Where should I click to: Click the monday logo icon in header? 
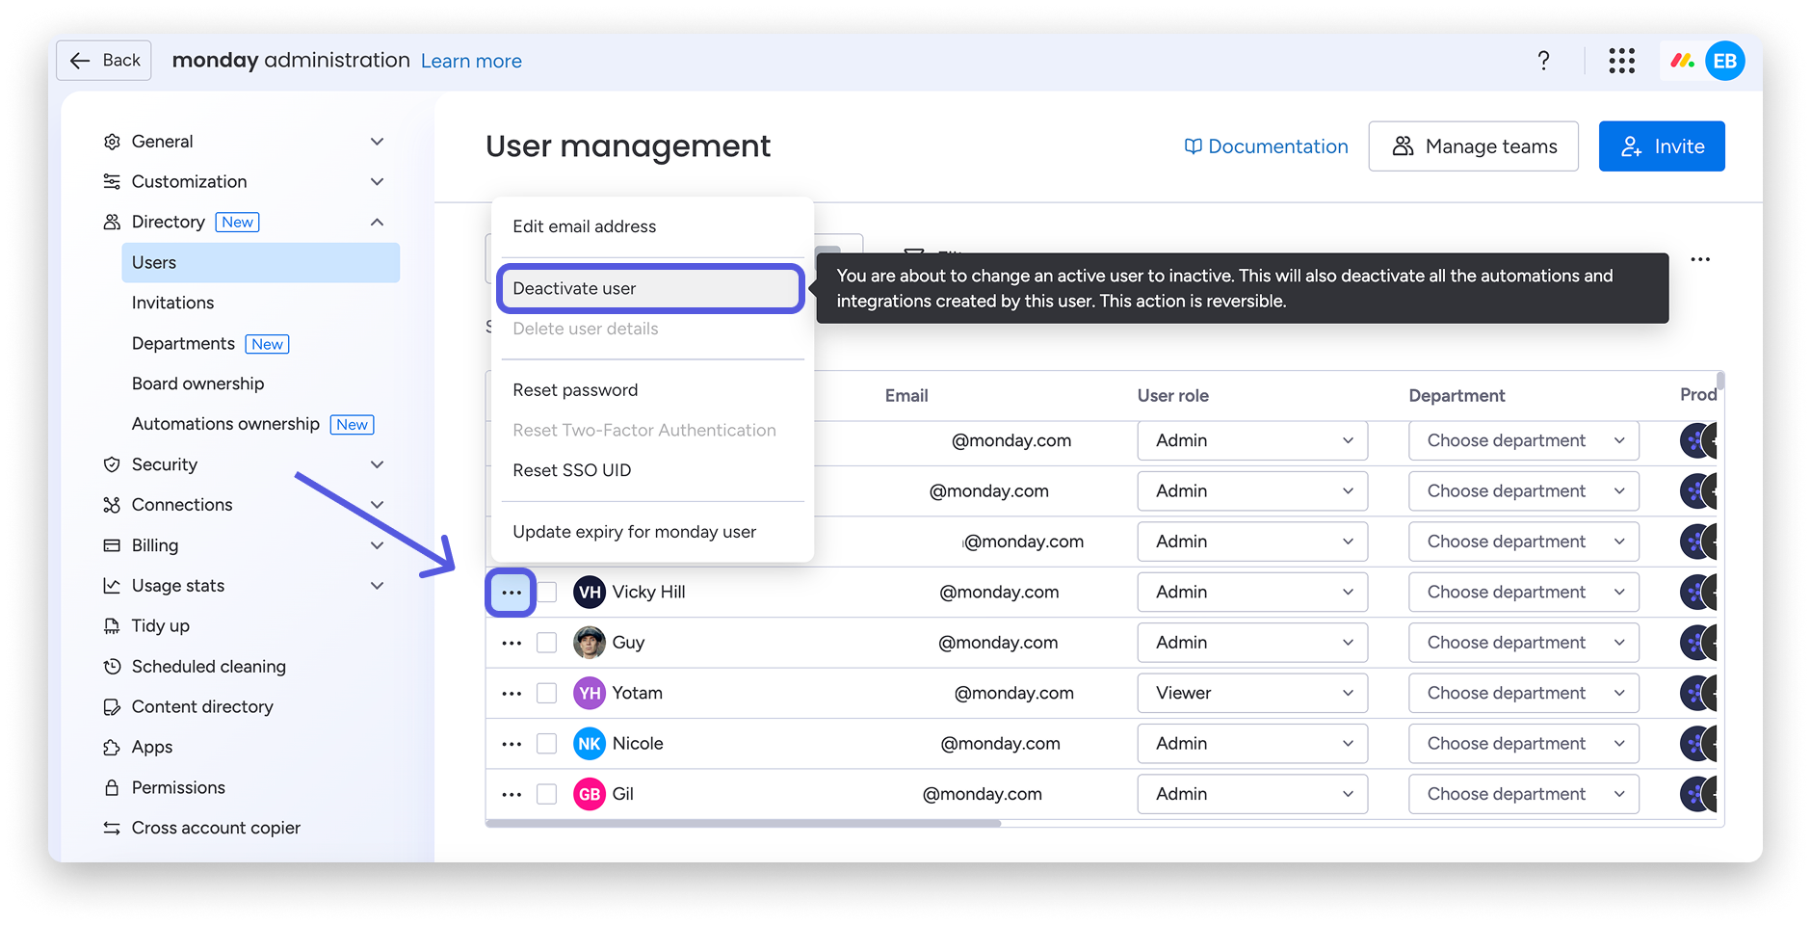pos(1683,61)
